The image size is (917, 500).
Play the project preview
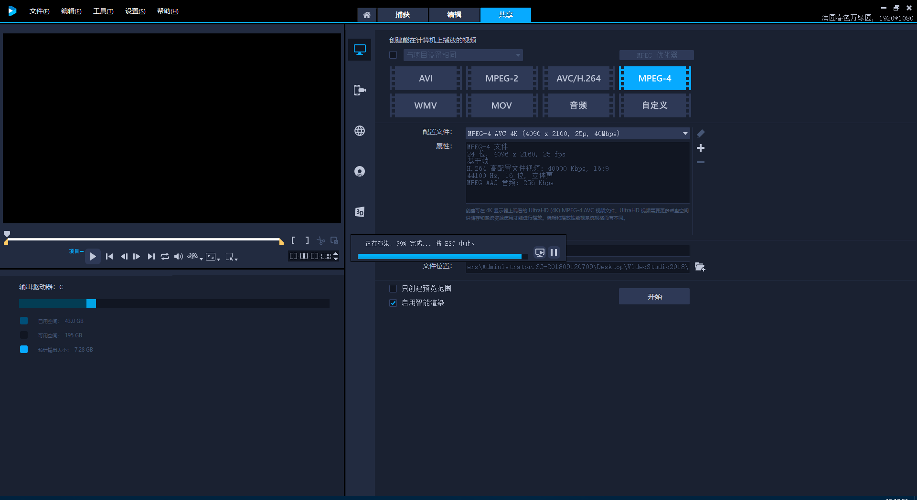coord(93,256)
